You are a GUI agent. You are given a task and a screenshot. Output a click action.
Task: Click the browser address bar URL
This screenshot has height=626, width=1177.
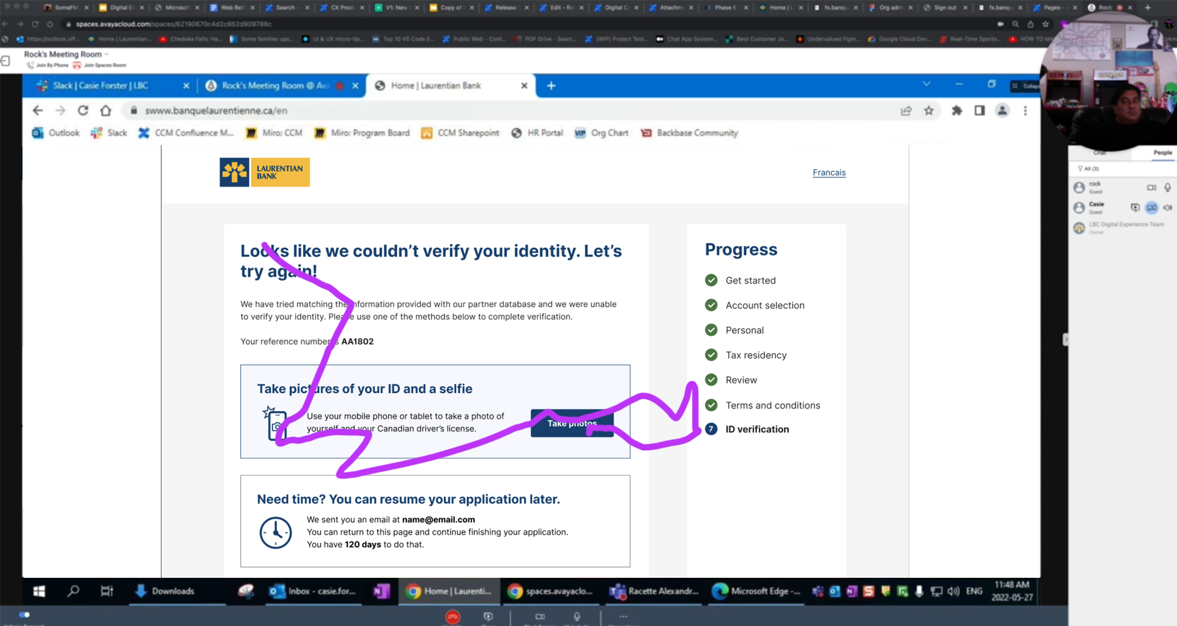[x=216, y=111]
